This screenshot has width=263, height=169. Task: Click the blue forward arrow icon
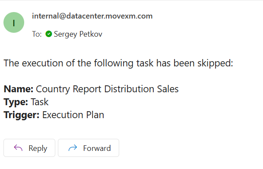click(x=73, y=148)
